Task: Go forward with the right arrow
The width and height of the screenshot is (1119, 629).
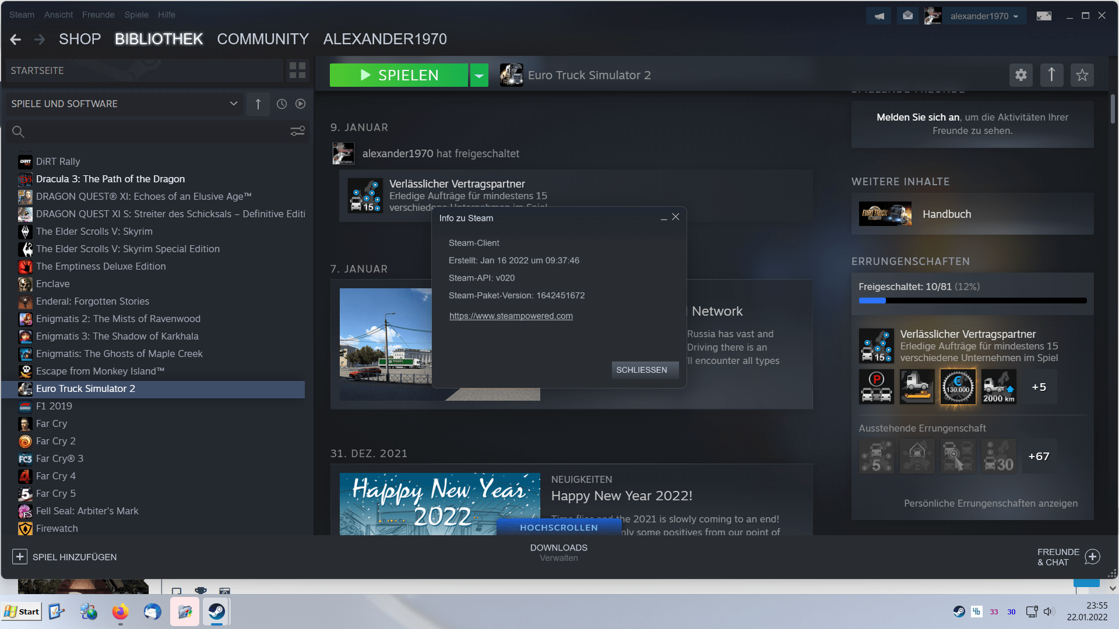Action: (x=40, y=39)
